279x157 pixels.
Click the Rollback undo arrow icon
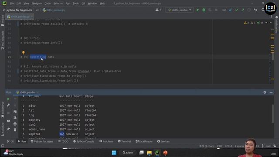coord(255,10)
